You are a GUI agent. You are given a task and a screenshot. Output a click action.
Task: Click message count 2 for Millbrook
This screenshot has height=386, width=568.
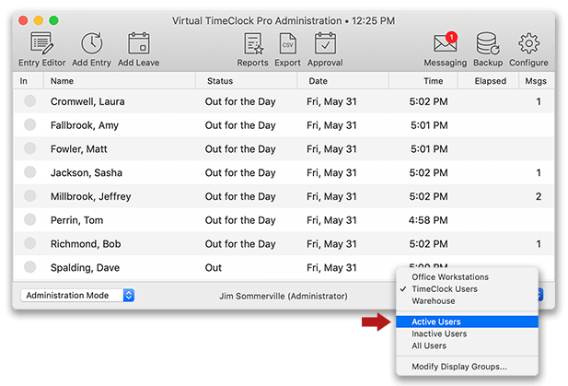click(x=539, y=196)
